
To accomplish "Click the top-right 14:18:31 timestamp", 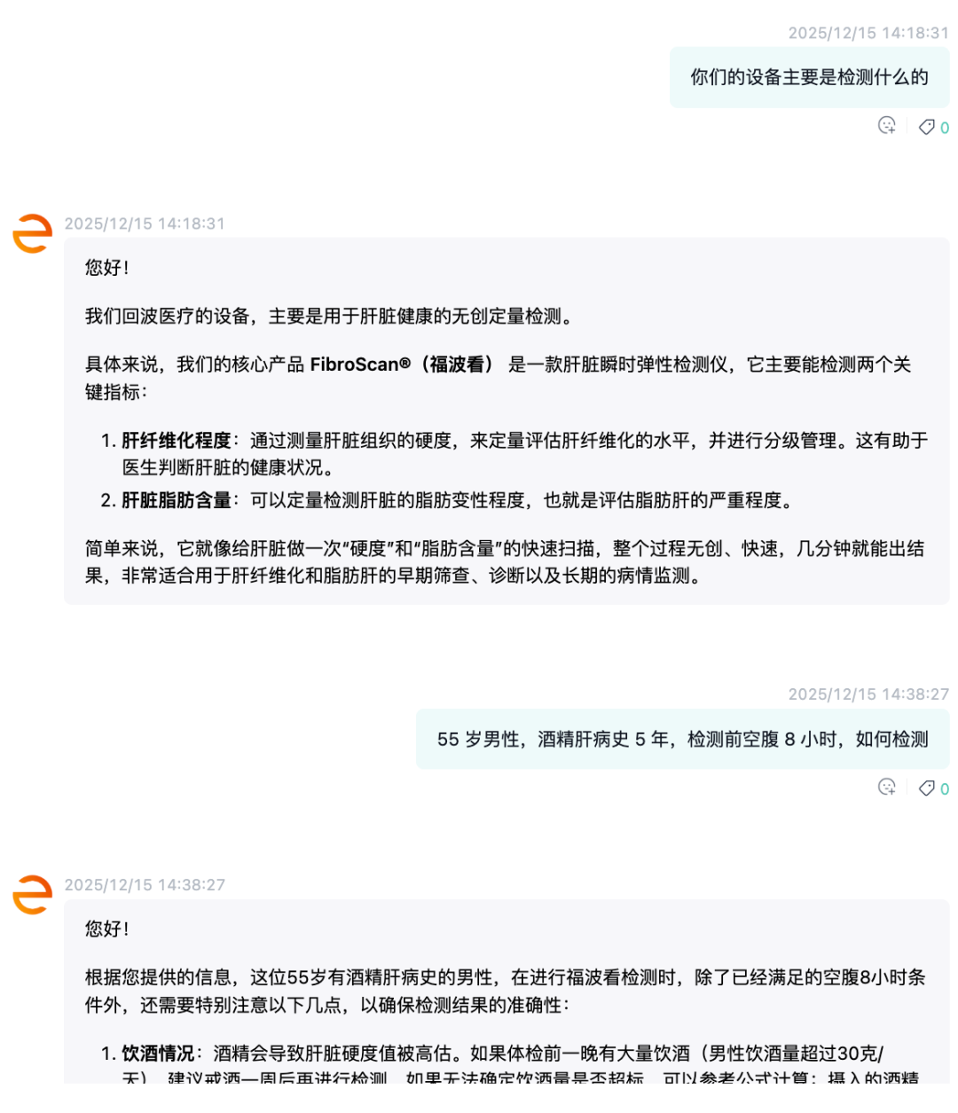I will [x=868, y=33].
